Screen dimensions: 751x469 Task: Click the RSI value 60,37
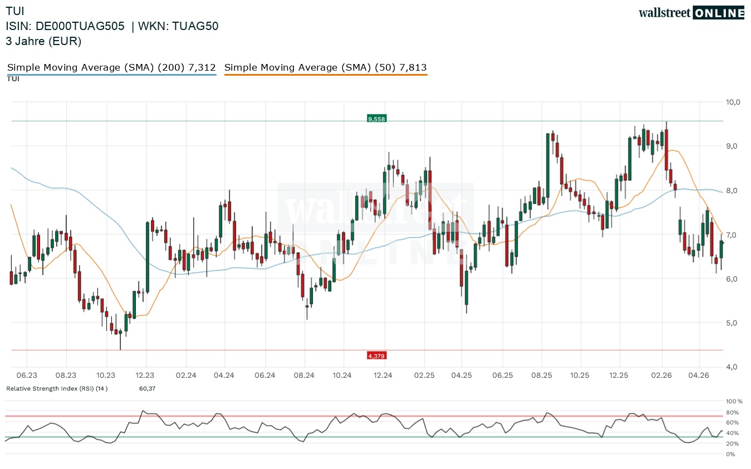pyautogui.click(x=147, y=388)
